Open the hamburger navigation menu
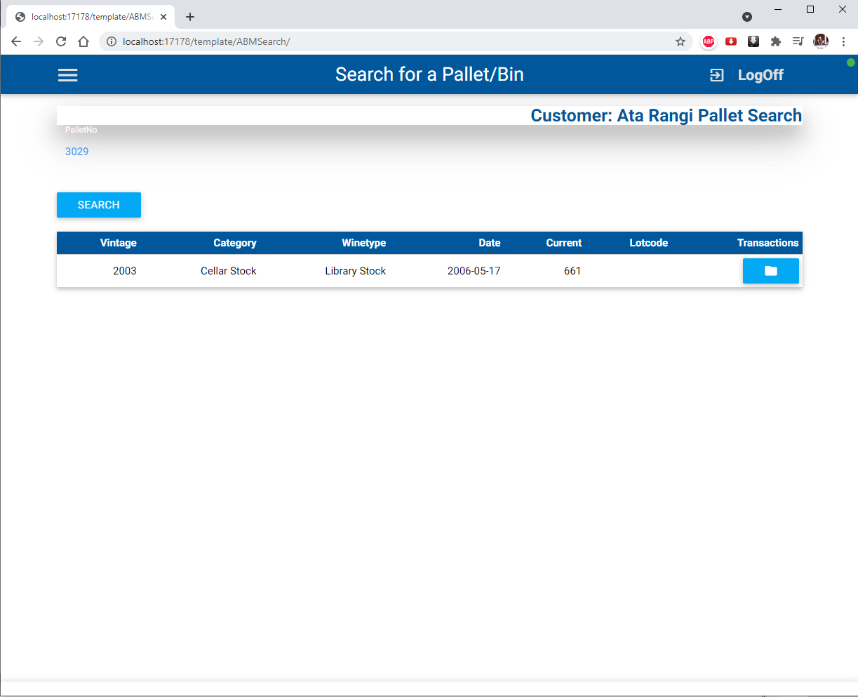This screenshot has width=858, height=697. (67, 75)
